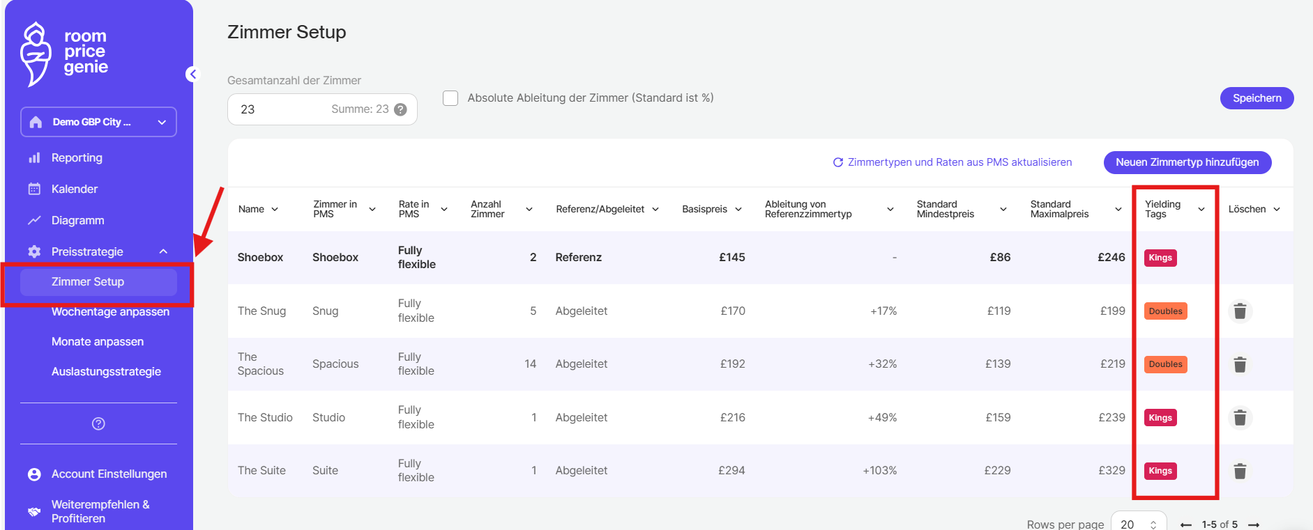
Task: Collapse the sidebar with the arrow button
Action: tap(193, 75)
